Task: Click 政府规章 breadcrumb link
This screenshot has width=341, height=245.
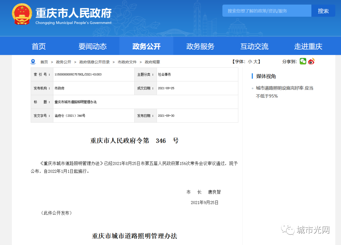Action: (152, 62)
